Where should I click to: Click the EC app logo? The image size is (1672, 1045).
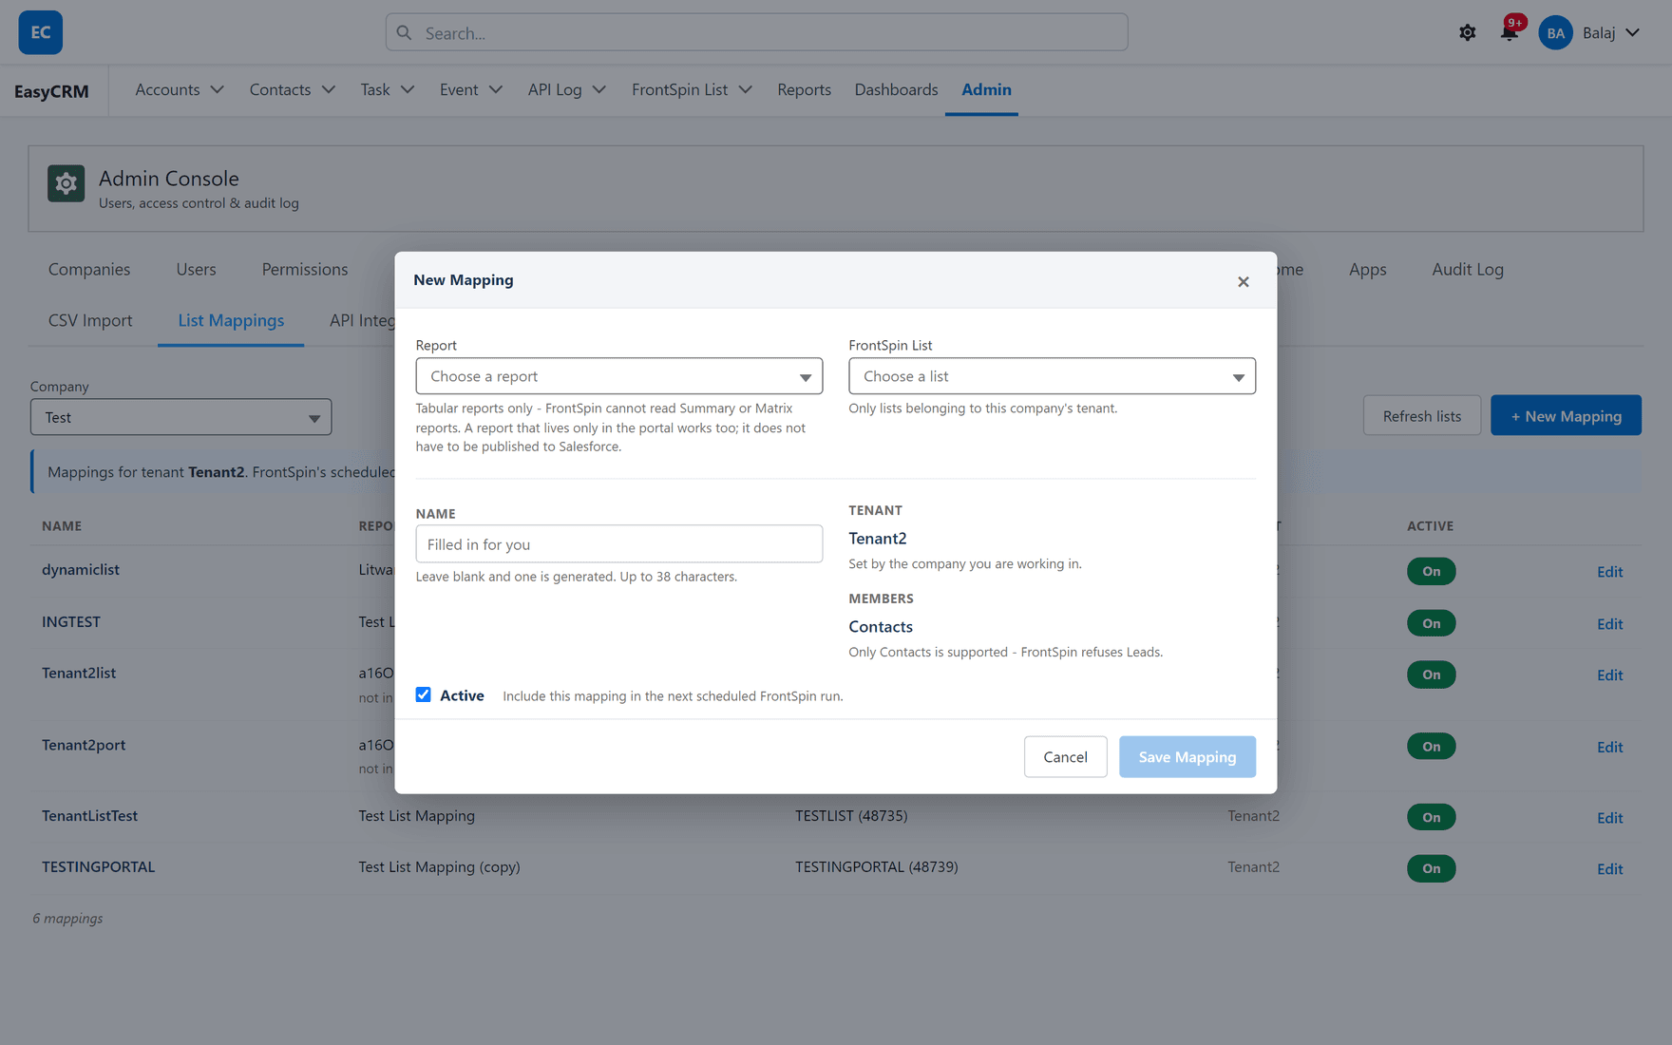tap(41, 32)
